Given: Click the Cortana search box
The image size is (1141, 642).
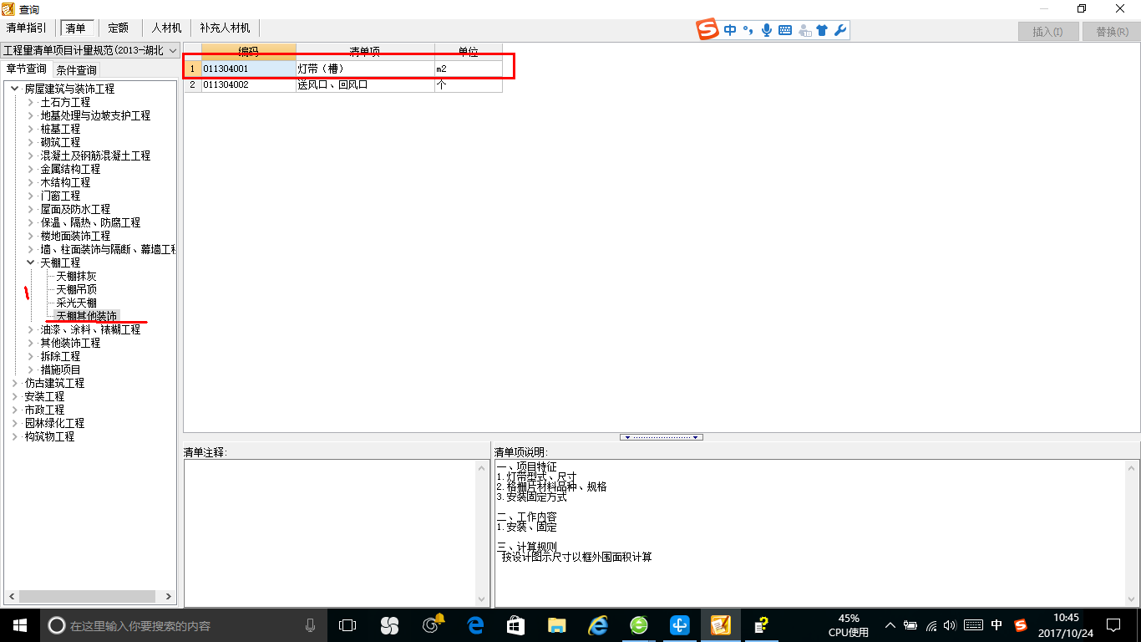Looking at the screenshot, I should tap(182, 625).
